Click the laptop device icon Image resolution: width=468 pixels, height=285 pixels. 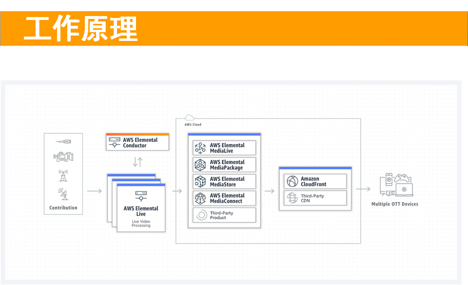coord(404,190)
